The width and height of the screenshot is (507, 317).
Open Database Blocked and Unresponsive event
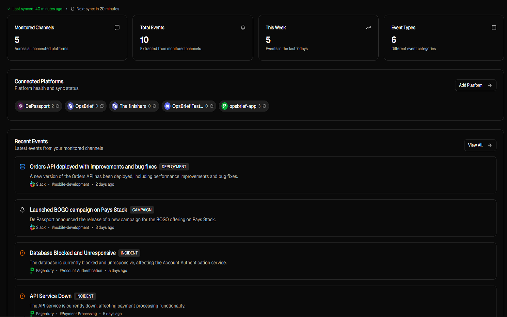[x=73, y=253]
